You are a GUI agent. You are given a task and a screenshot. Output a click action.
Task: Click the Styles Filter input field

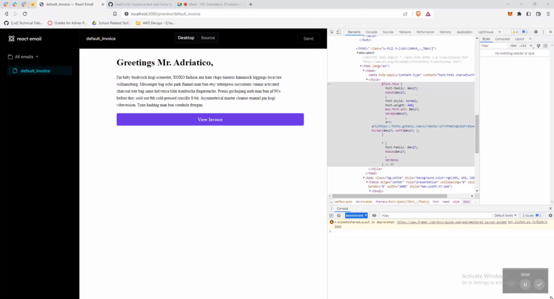click(x=494, y=46)
